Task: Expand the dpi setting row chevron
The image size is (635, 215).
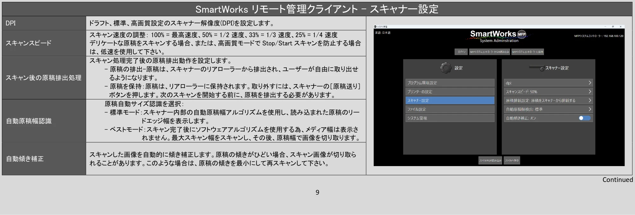Action: coord(590,83)
